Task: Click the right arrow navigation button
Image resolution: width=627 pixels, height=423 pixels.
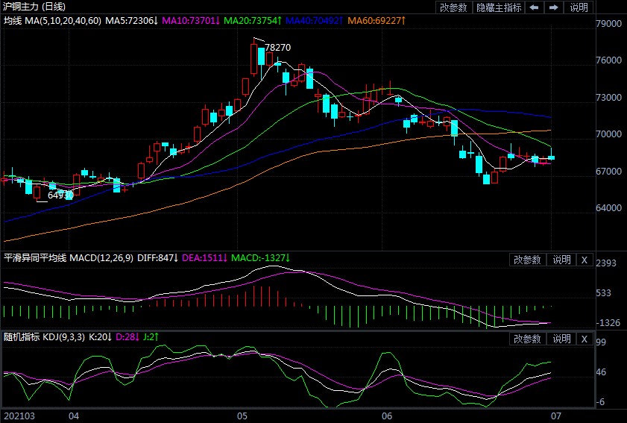Action: tap(553, 7)
